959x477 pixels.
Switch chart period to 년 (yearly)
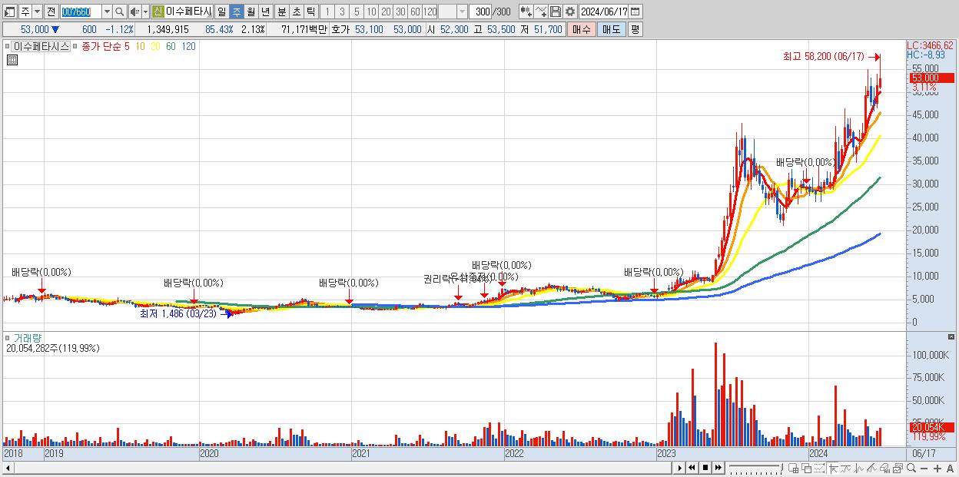tap(266, 12)
